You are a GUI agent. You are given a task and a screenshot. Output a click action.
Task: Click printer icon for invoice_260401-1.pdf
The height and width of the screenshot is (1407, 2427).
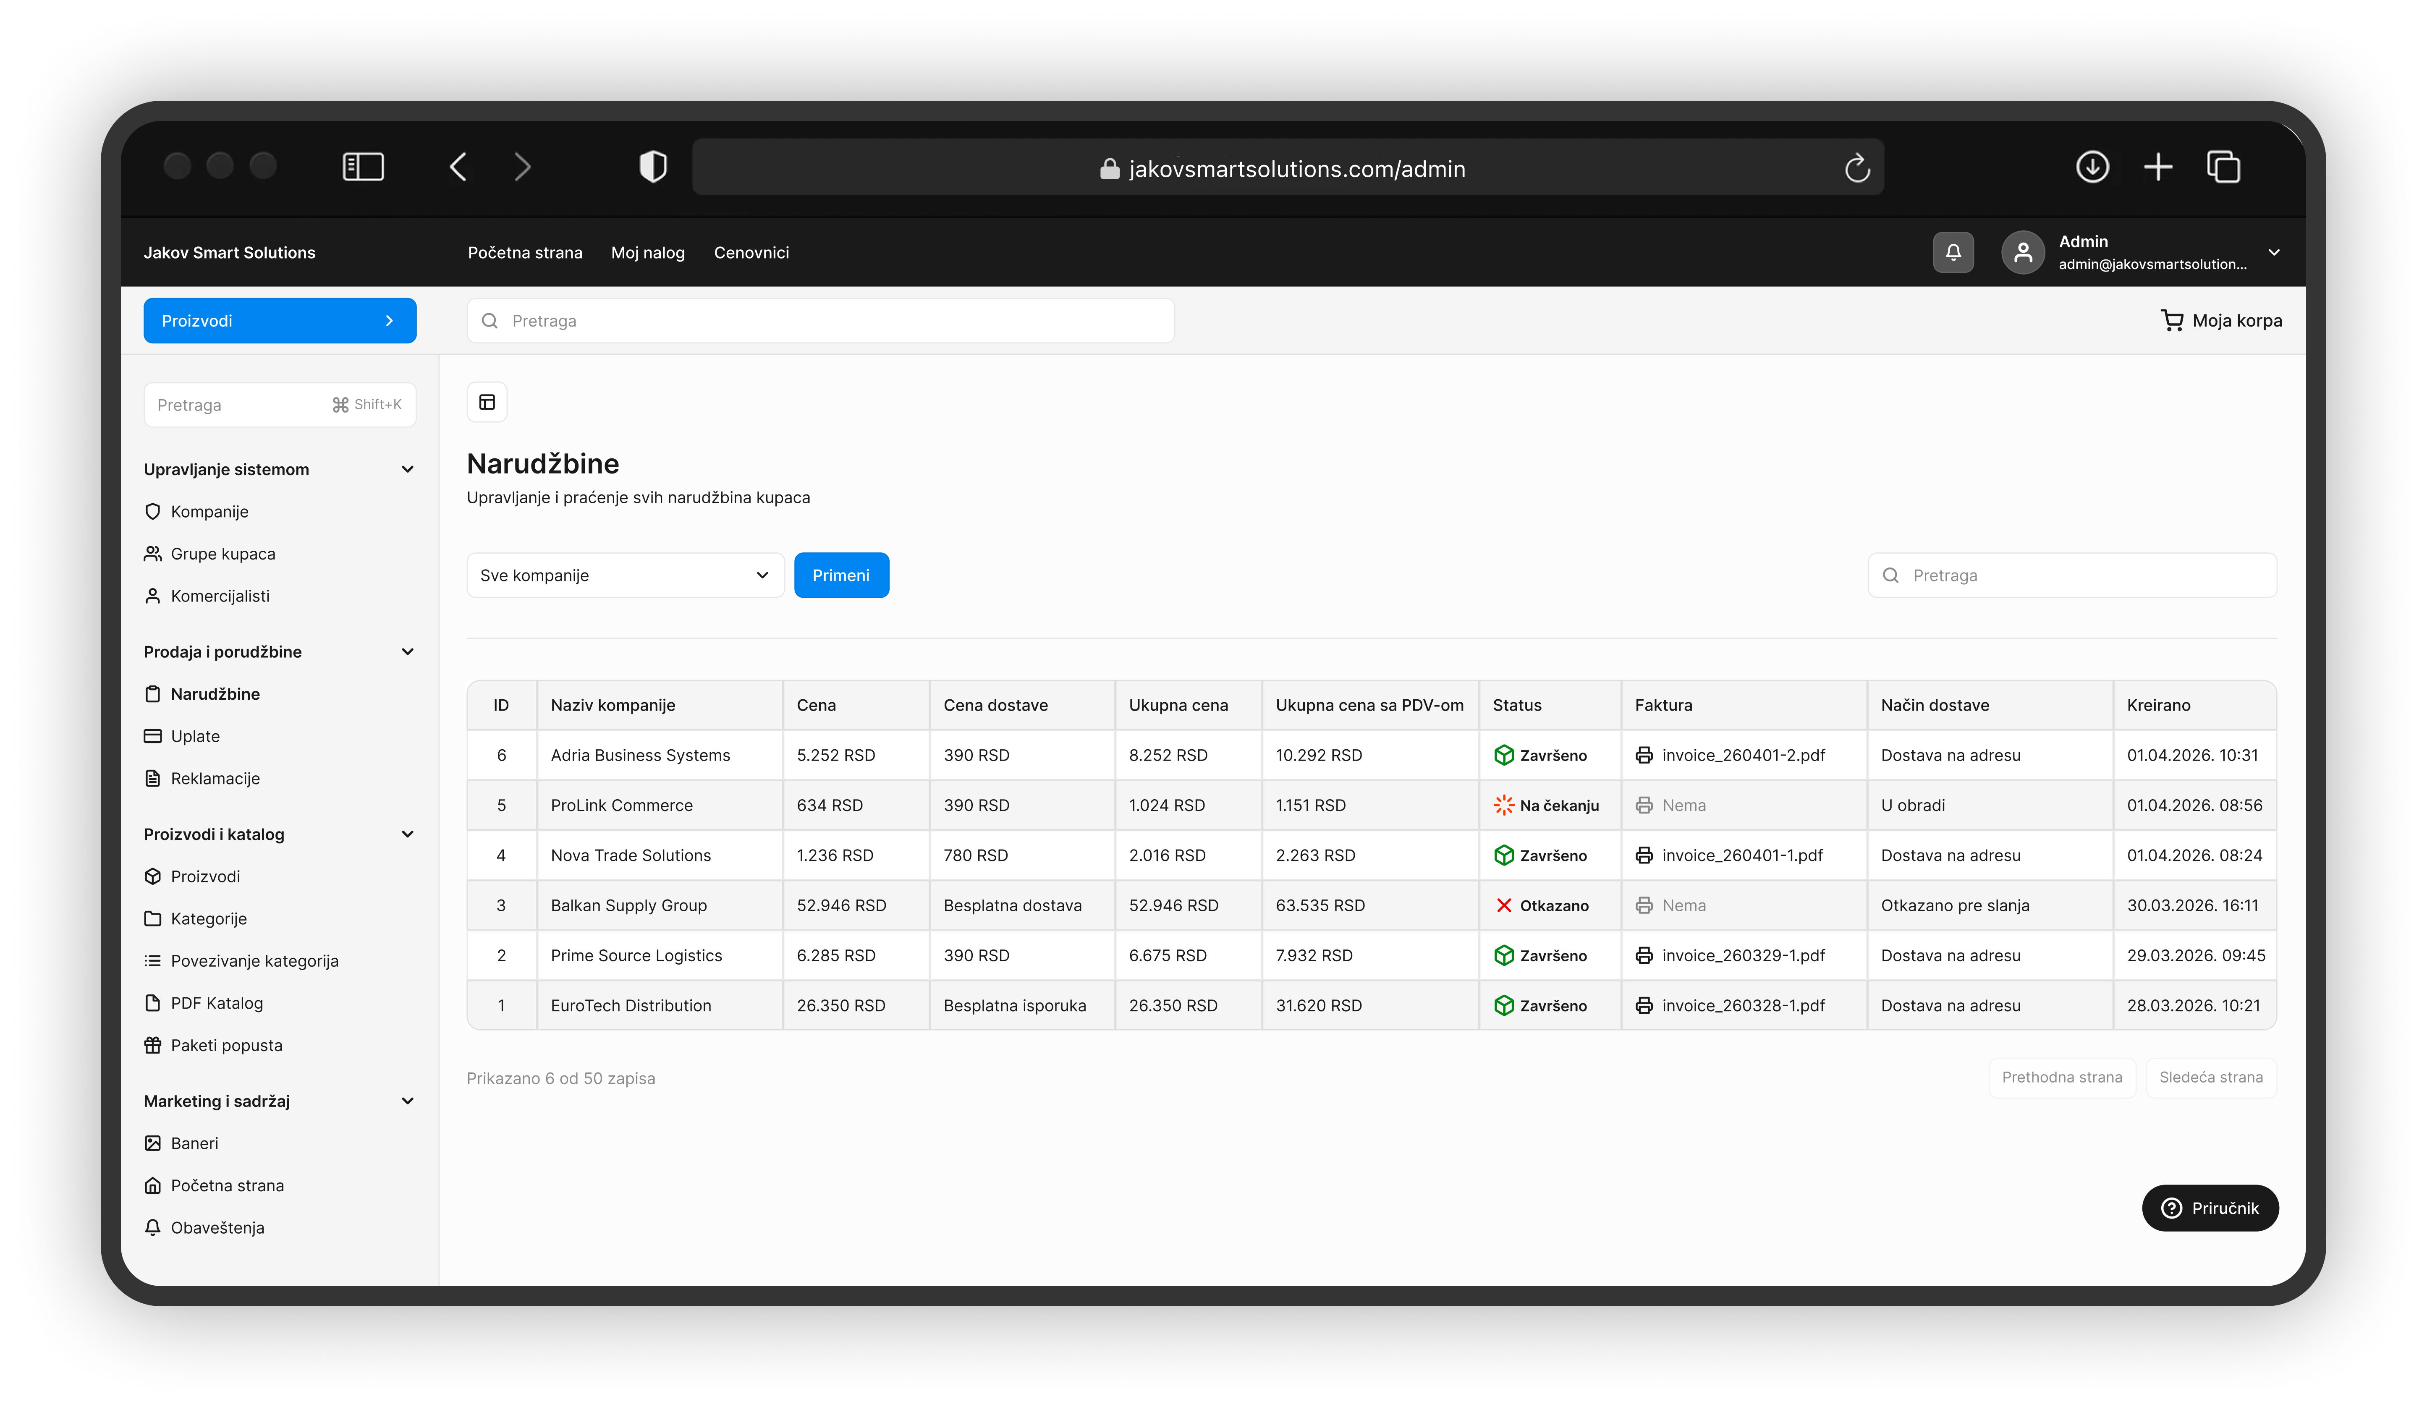click(1643, 855)
